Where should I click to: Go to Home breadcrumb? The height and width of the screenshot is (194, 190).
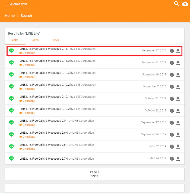(x=10, y=16)
